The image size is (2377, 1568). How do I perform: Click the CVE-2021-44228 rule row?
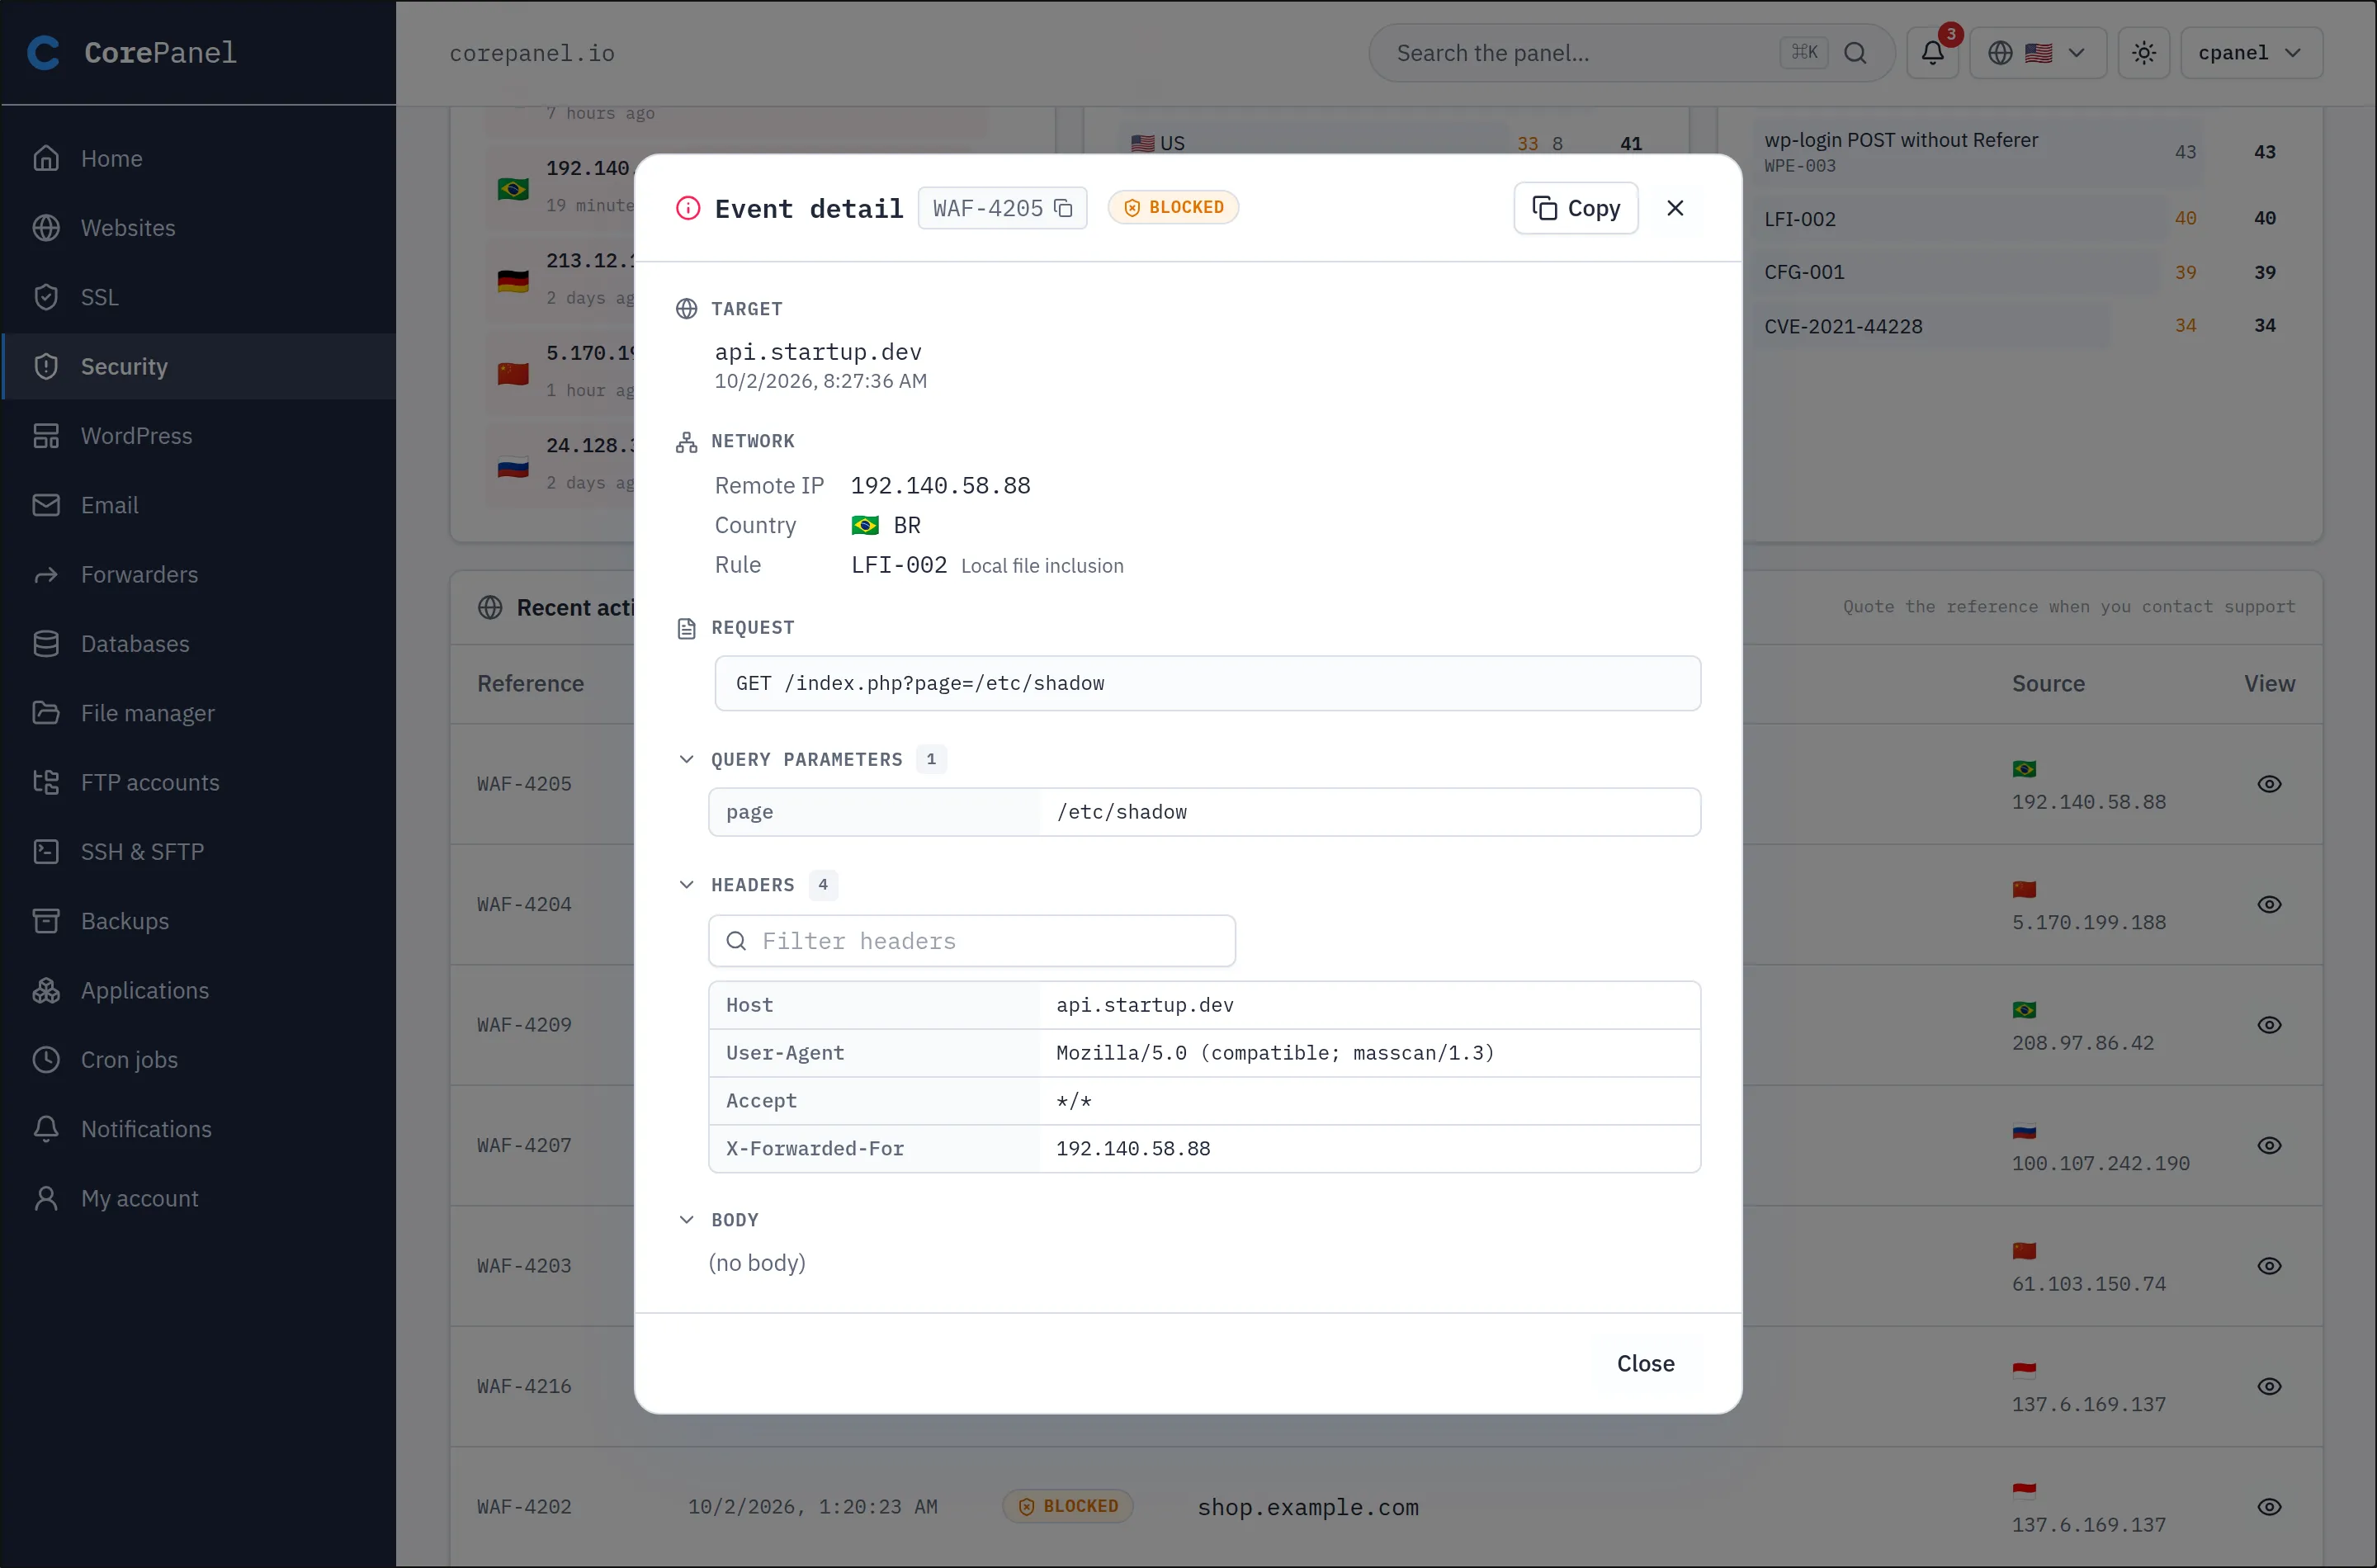2020,326
